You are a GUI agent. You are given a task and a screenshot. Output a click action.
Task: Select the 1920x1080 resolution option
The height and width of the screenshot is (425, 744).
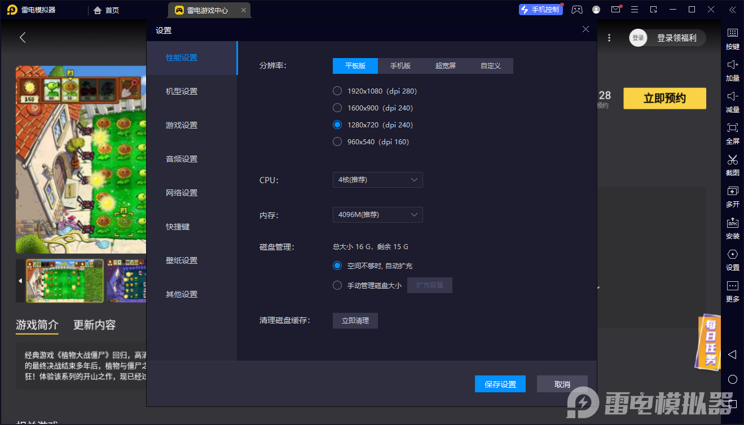click(x=337, y=91)
